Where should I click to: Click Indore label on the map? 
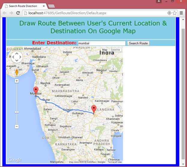coord(67,52)
